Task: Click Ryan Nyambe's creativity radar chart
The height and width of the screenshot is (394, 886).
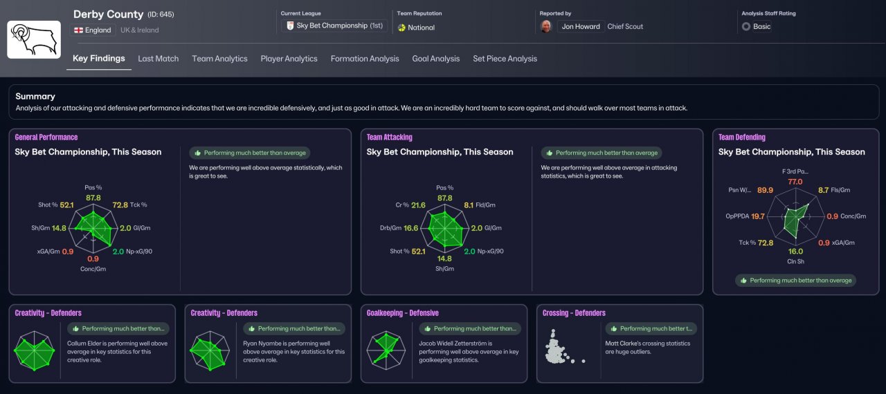Action: coord(210,350)
